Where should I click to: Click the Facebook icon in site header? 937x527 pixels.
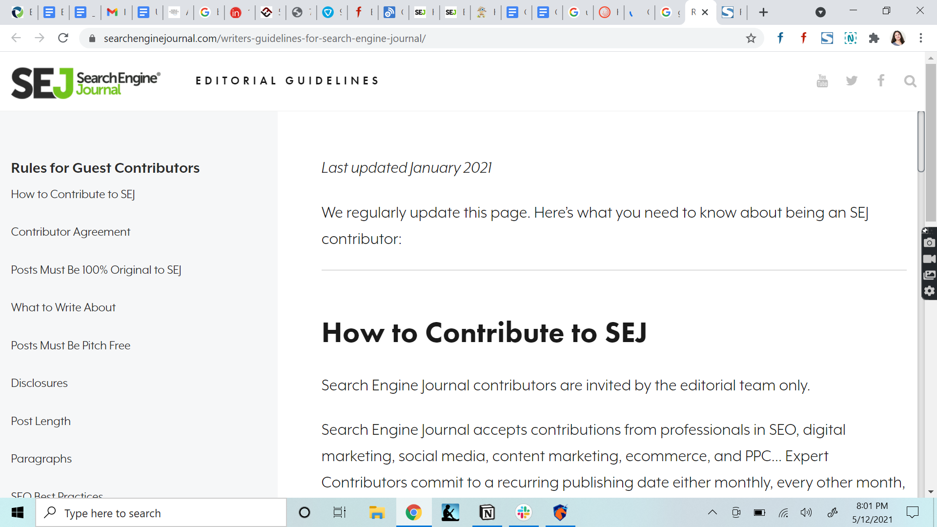pyautogui.click(x=881, y=81)
